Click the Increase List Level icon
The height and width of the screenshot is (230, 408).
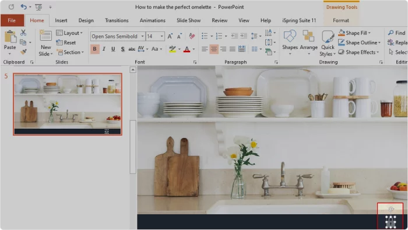244,36
